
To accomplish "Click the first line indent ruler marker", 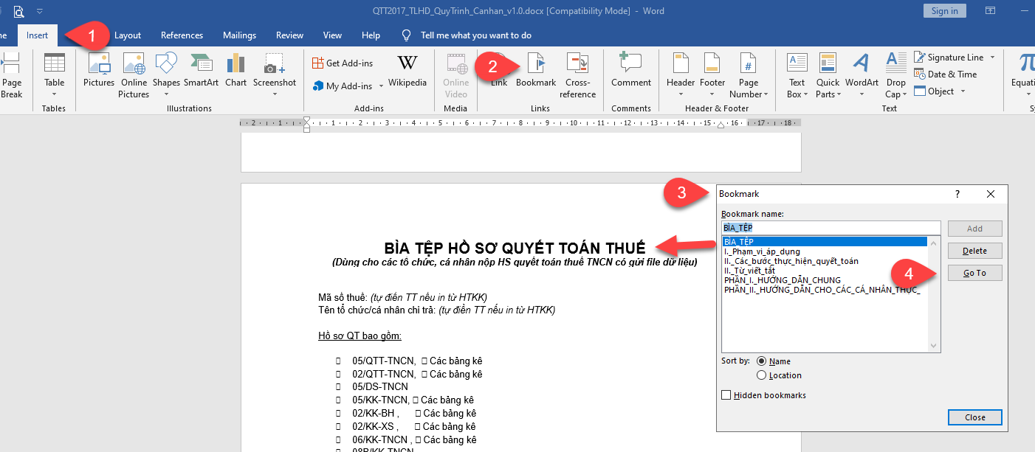I will click(307, 119).
